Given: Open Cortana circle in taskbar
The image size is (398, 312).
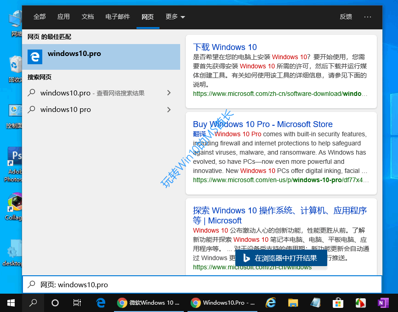Looking at the screenshot, I should [55, 303].
